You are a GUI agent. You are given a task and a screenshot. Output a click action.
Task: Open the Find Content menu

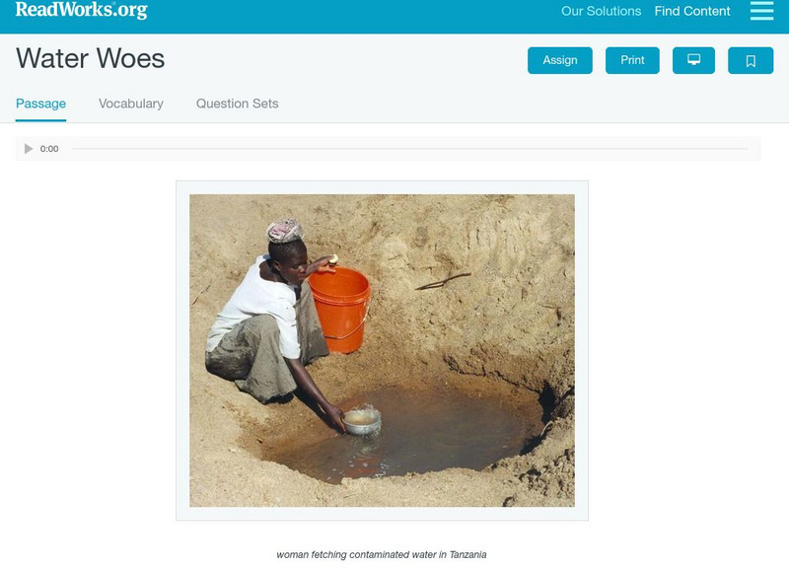coord(692,11)
